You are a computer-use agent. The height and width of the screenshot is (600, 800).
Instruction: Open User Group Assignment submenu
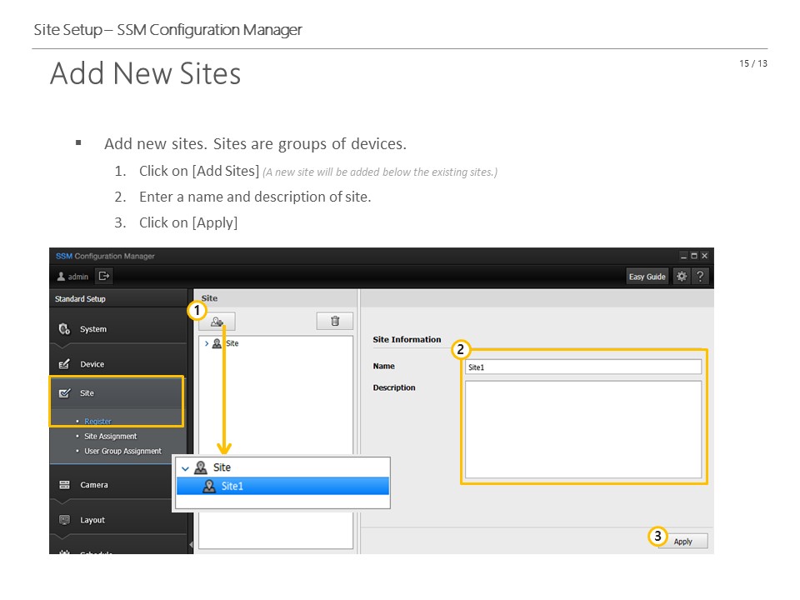click(122, 451)
